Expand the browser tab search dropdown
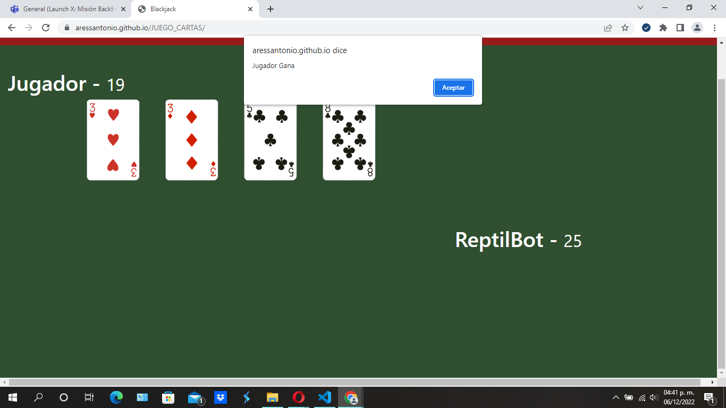 coord(640,8)
